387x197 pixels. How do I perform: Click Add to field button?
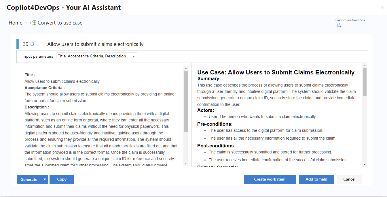click(x=316, y=179)
